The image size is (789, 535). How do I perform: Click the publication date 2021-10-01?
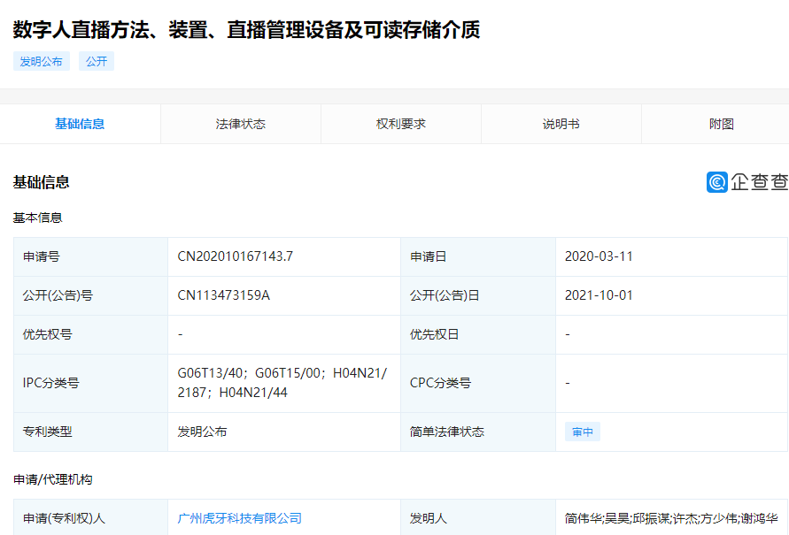599,295
